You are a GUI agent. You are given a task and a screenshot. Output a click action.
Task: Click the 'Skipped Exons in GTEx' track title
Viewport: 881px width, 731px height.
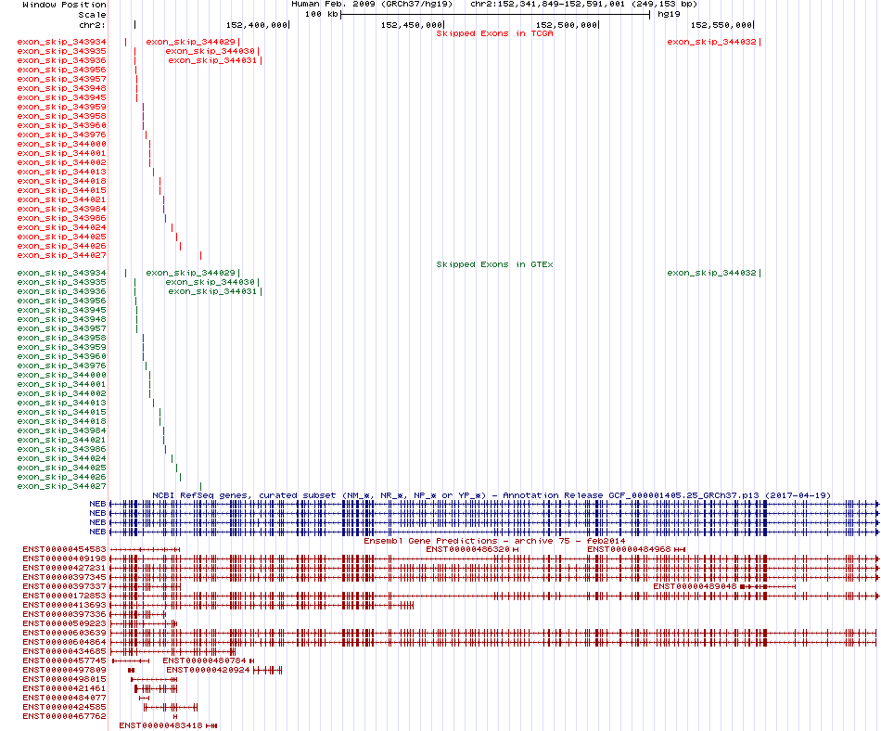494,264
